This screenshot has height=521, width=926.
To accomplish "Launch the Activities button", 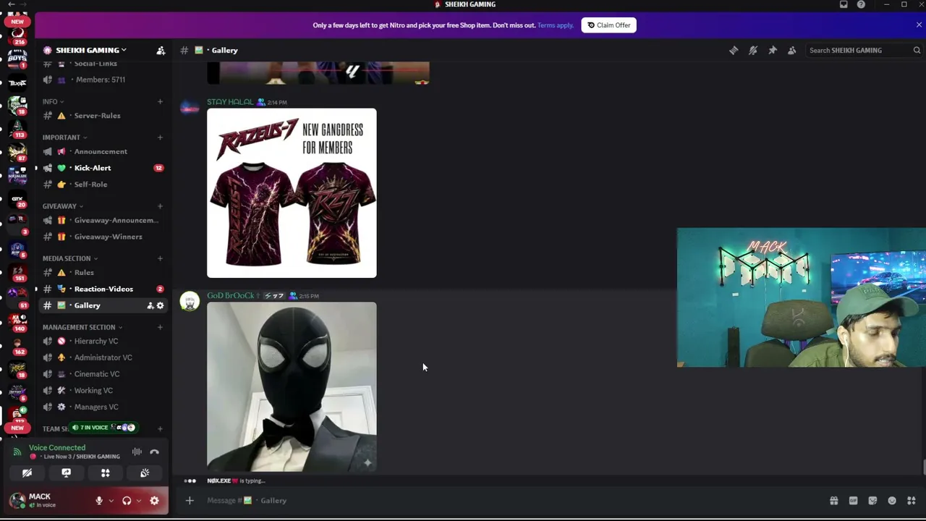I will (x=105, y=473).
